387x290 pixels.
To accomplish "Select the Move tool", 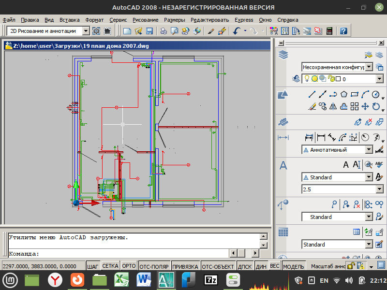I will pyautogui.click(x=365, y=106).
